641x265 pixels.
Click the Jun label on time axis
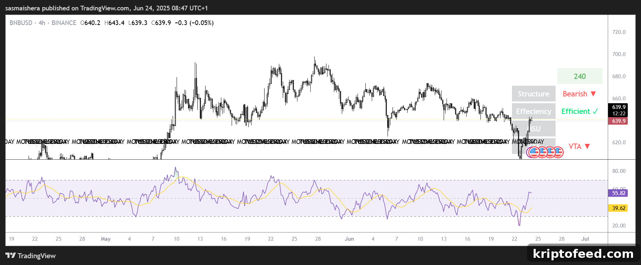[x=349, y=239]
